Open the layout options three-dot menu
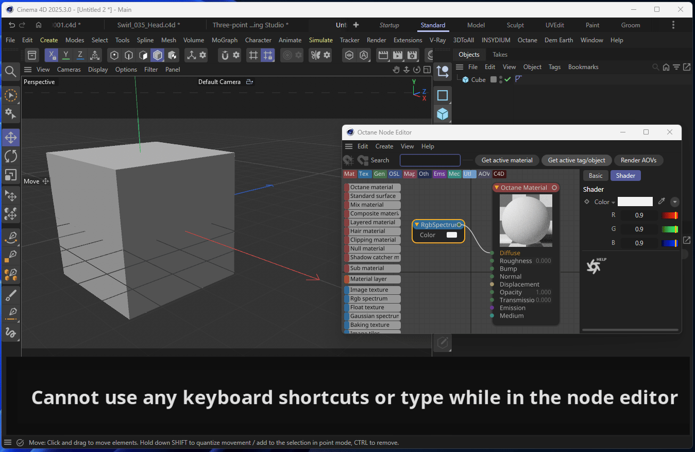The width and height of the screenshot is (695, 452). tap(673, 25)
